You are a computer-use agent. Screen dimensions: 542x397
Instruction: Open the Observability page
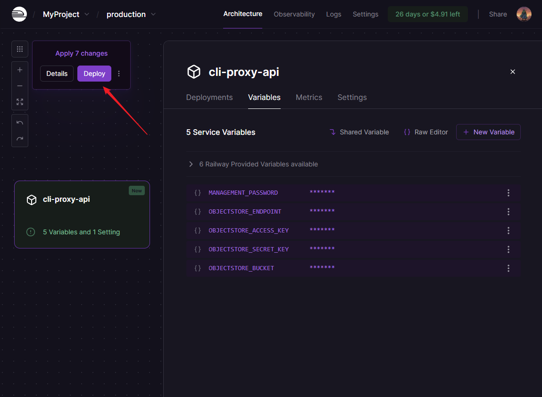click(294, 14)
